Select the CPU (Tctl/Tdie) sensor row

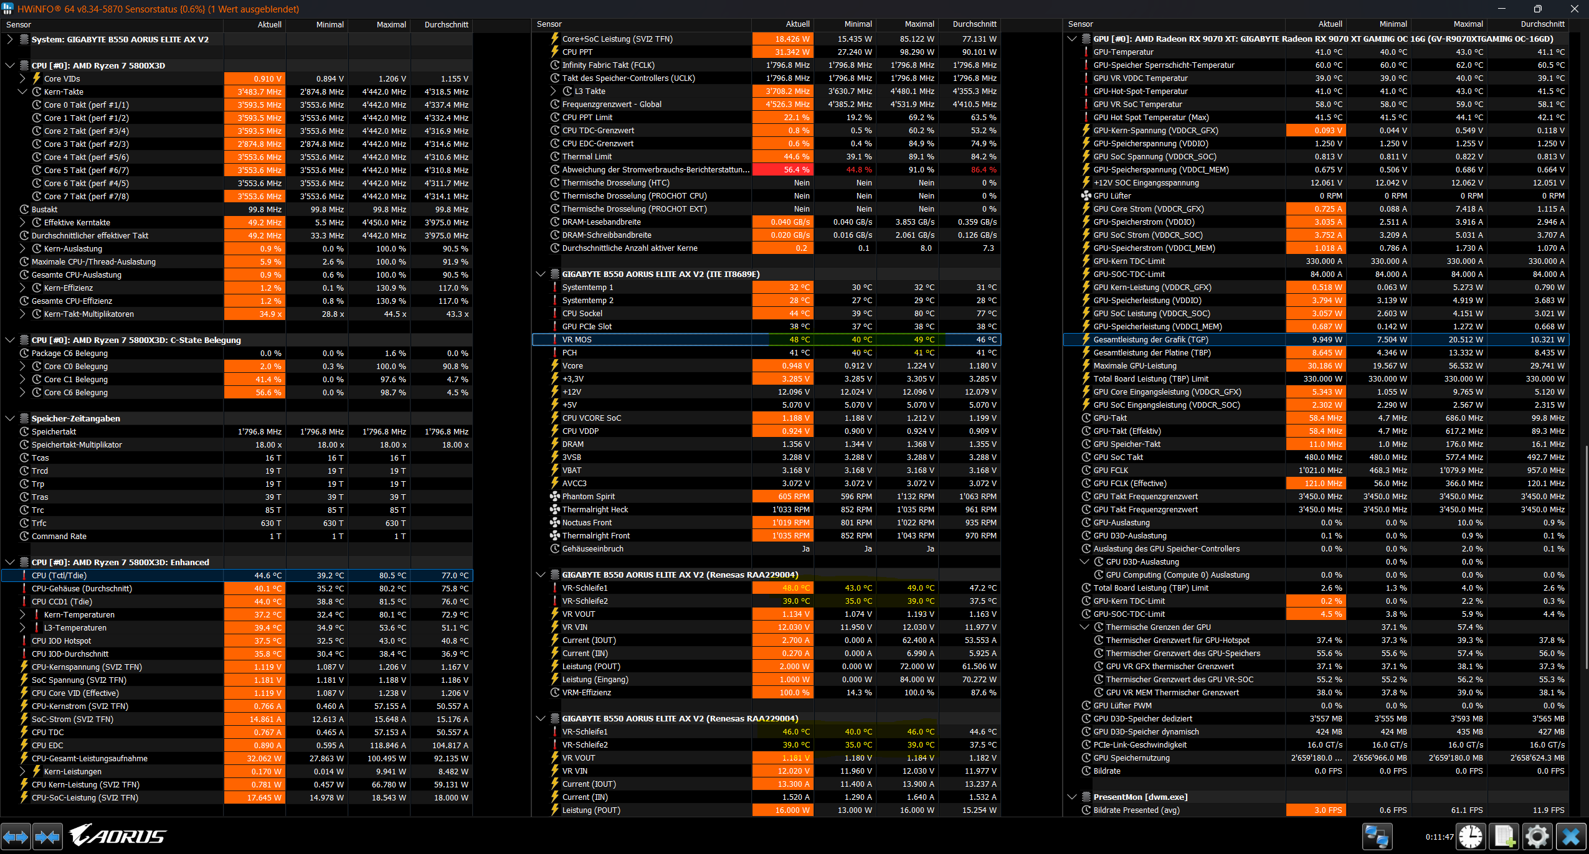(59, 575)
